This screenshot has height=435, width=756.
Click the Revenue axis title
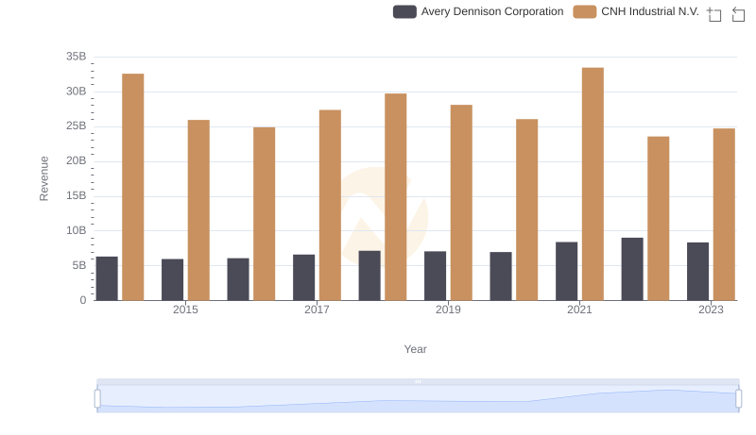(x=43, y=178)
